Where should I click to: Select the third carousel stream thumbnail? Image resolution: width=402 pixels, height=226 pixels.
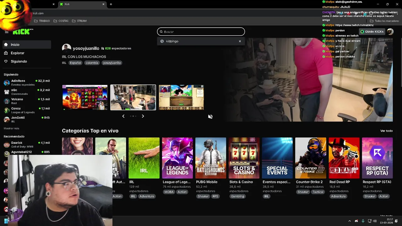coord(181,97)
